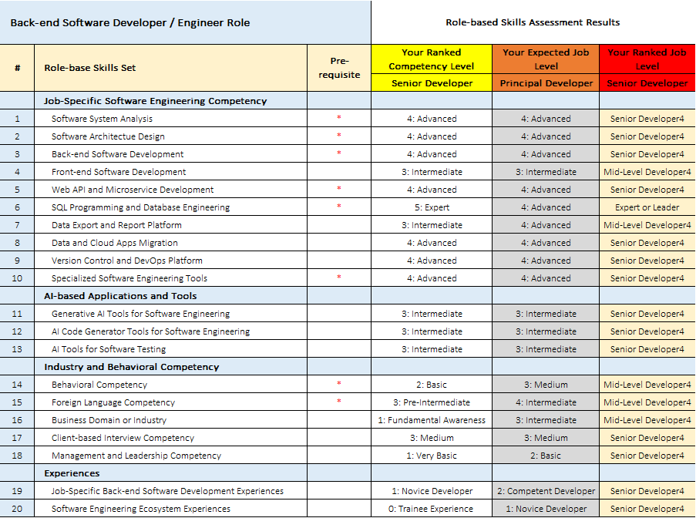The image size is (696, 518).
Task: Select the Experiences section header row
Action: [x=72, y=473]
